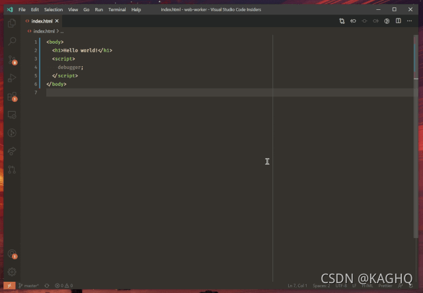Open the View menu
This screenshot has width=423, height=293.
[x=73, y=10]
